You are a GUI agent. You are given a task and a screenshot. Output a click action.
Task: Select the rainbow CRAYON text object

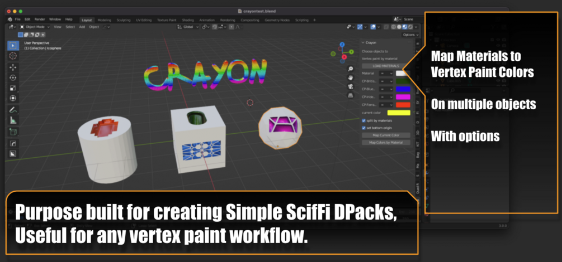point(206,74)
